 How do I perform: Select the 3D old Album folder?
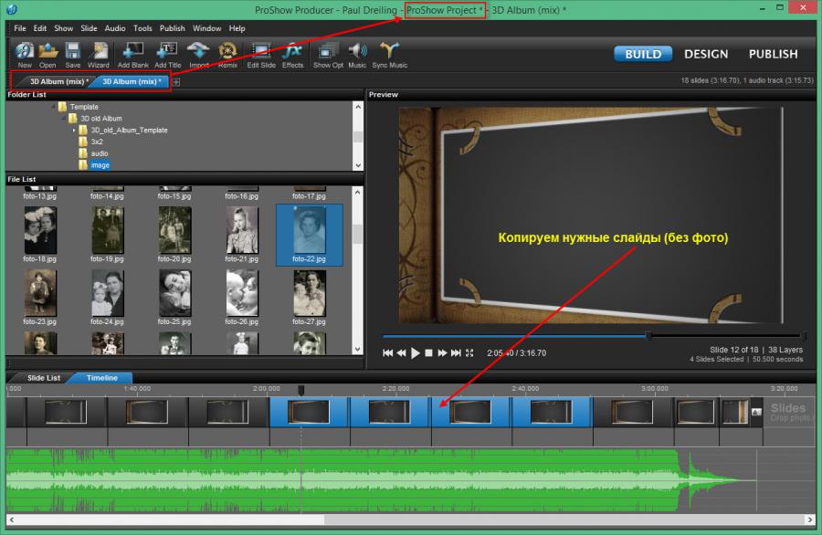[100, 119]
